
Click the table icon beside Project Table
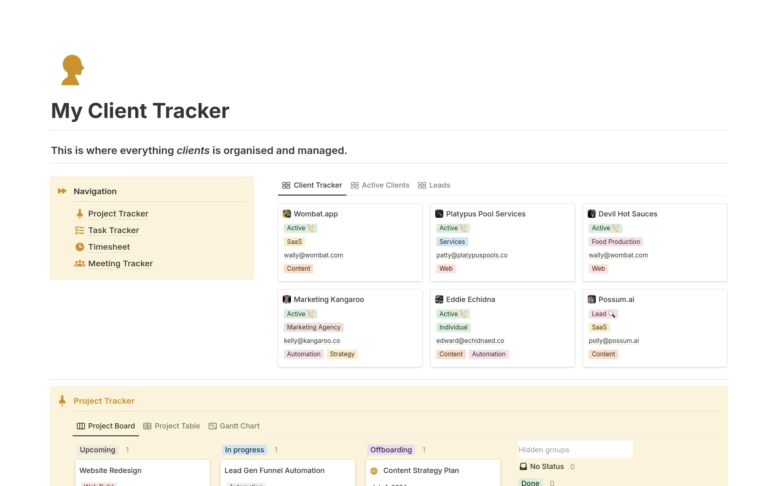point(148,426)
